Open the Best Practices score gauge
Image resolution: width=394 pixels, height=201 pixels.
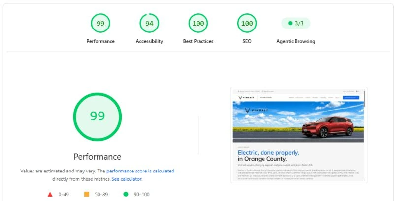click(x=198, y=23)
